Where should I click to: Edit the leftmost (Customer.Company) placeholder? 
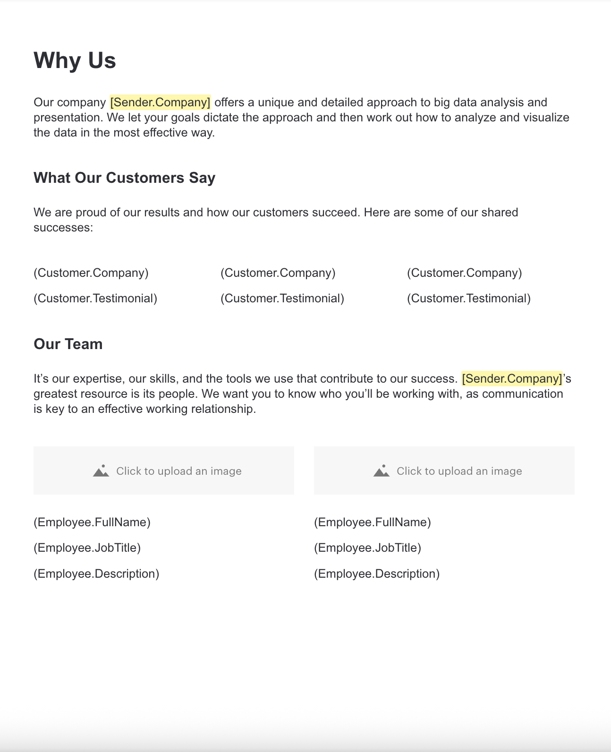(91, 273)
